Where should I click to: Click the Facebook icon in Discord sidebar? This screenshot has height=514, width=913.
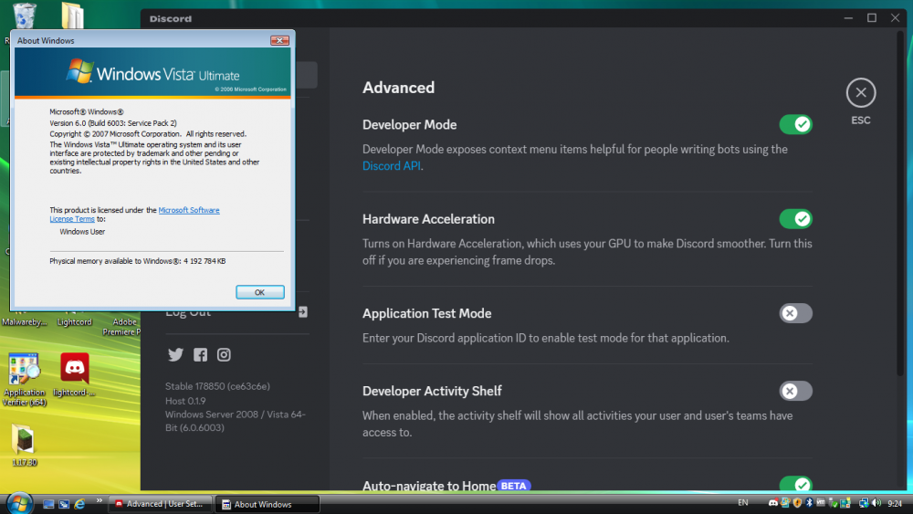(200, 355)
